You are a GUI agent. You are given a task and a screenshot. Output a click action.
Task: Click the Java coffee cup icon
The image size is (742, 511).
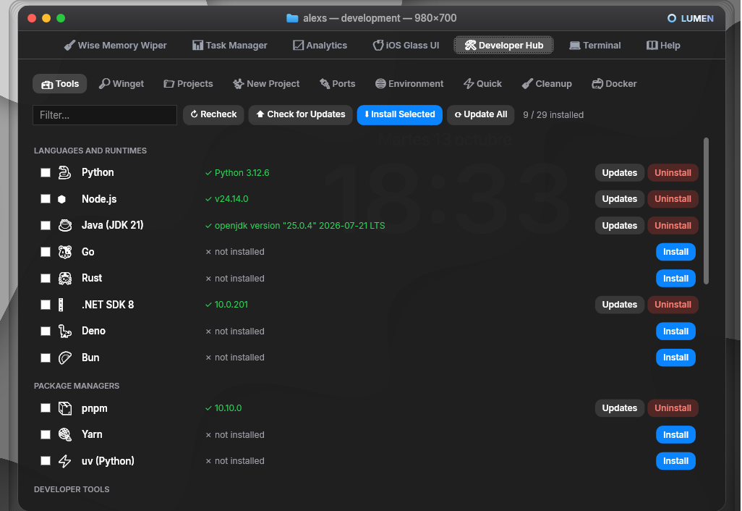(65, 225)
